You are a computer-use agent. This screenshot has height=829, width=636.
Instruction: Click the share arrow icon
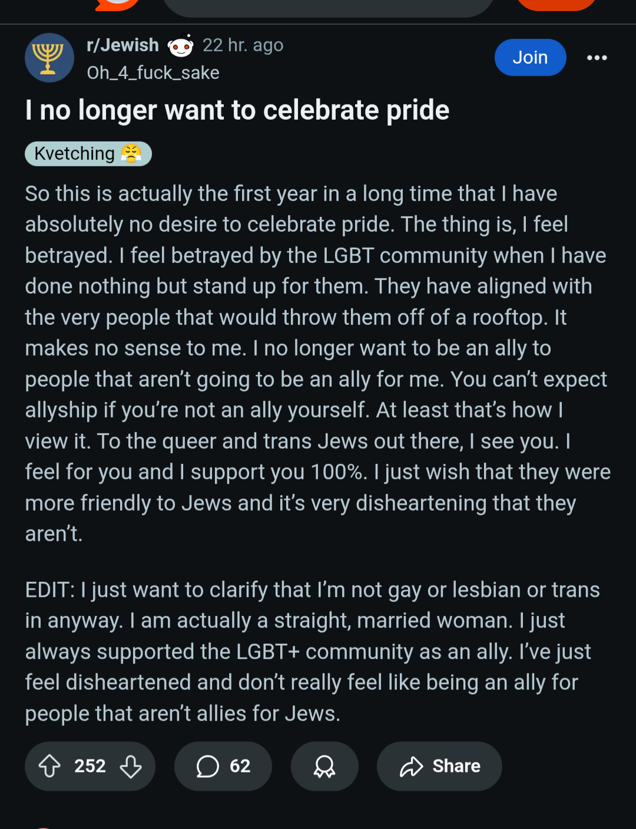coord(412,766)
